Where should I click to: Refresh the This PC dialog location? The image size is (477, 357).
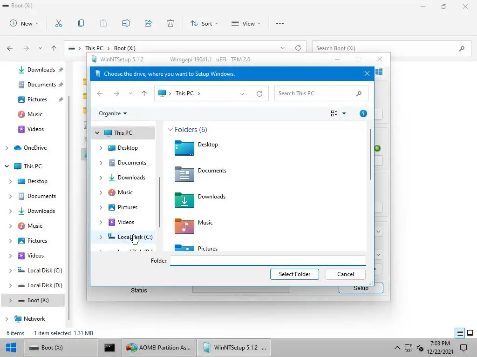(259, 93)
